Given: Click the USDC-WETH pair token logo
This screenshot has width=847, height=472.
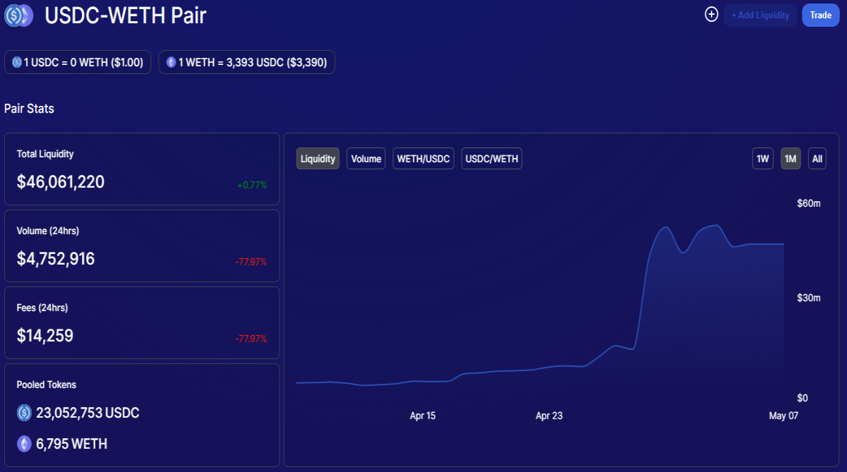Looking at the screenshot, I should (19, 15).
